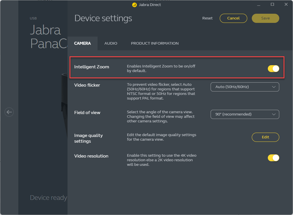Close the Jabra Direct window
The image size is (293, 215).
pos(286,5)
